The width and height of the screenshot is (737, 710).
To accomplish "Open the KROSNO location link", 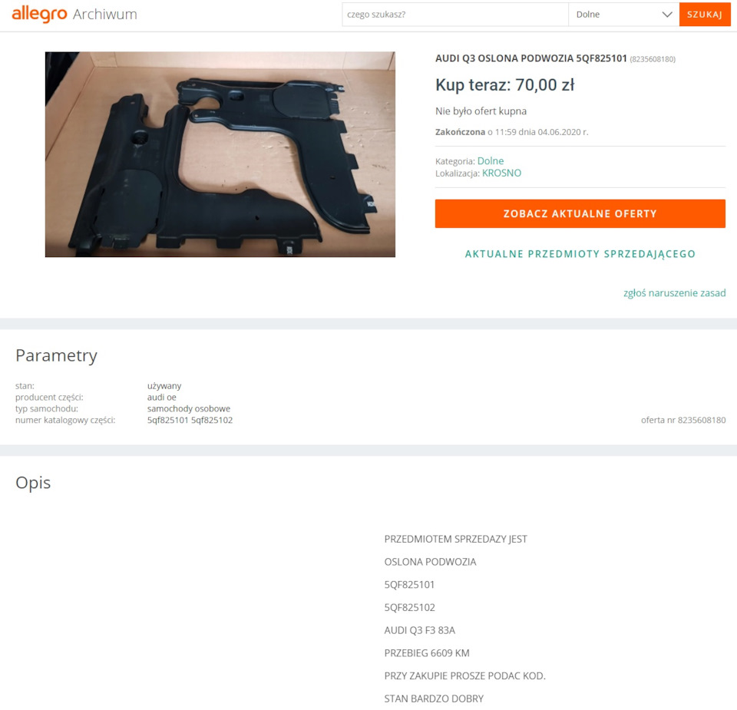I will (501, 173).
